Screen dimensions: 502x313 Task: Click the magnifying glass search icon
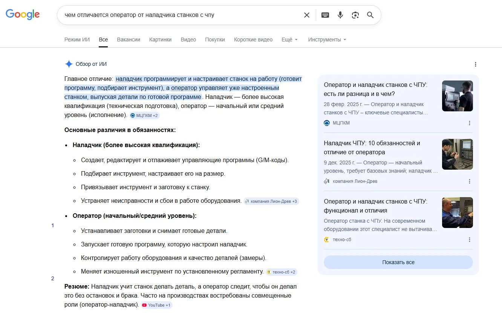(x=370, y=15)
